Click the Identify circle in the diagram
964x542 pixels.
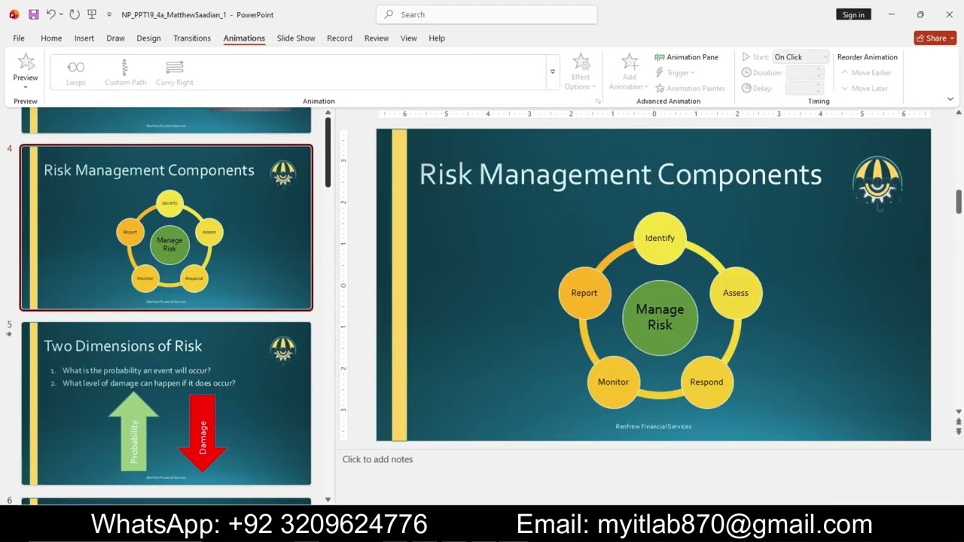coord(660,238)
